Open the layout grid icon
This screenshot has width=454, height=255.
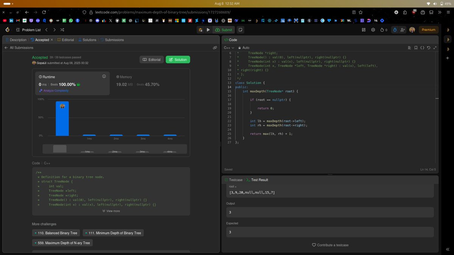pos(364,30)
